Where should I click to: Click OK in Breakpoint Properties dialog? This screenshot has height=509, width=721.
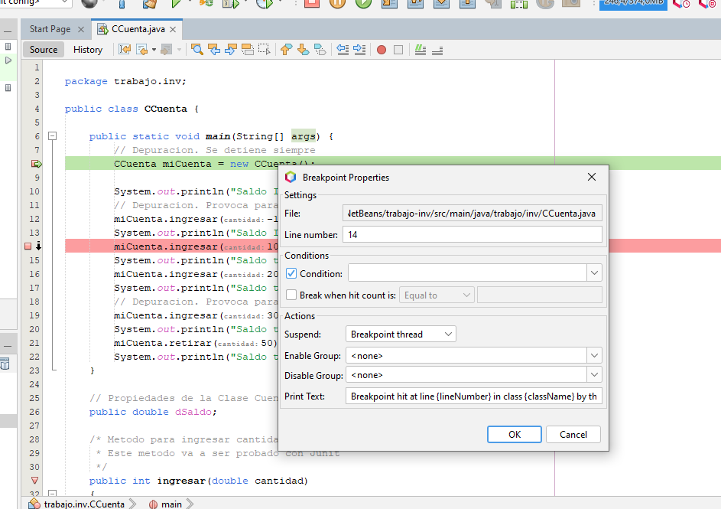tap(515, 434)
